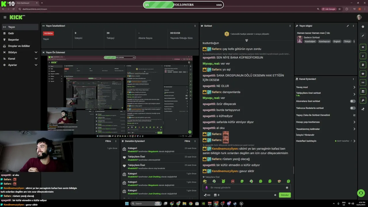Click the Filtre button in Denetim Eylemleri
The height and width of the screenshot is (207, 368).
pyautogui.click(x=187, y=141)
